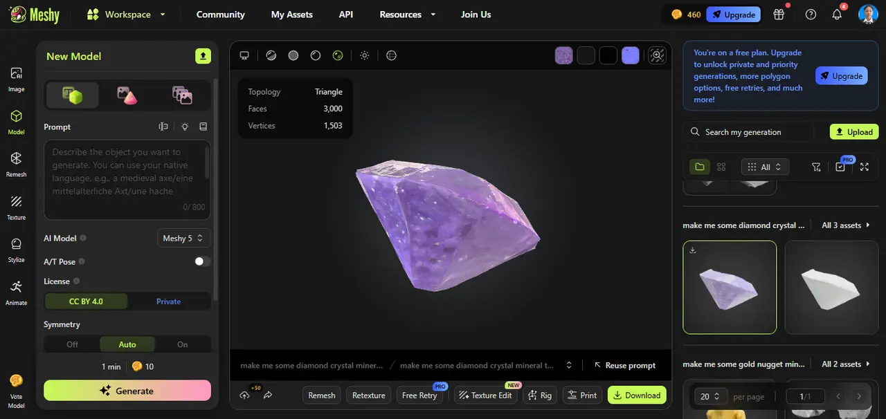Viewport: 886px width, 419px height.
Task: Open the lighting settings icon above the viewport
Action: (x=365, y=55)
